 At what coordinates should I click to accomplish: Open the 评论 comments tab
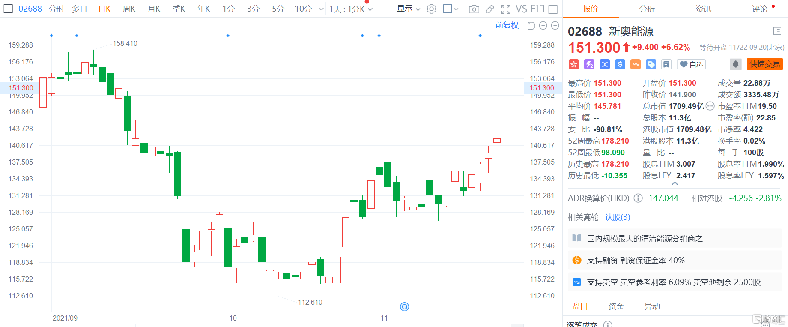point(760,9)
